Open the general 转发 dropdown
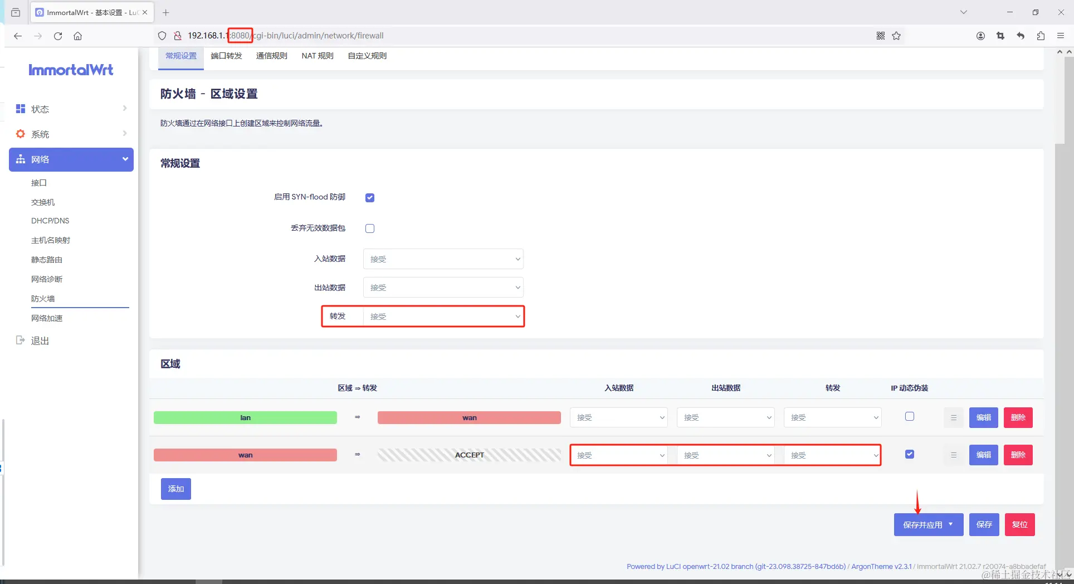Viewport: 1074px width, 584px height. pyautogui.click(x=443, y=317)
